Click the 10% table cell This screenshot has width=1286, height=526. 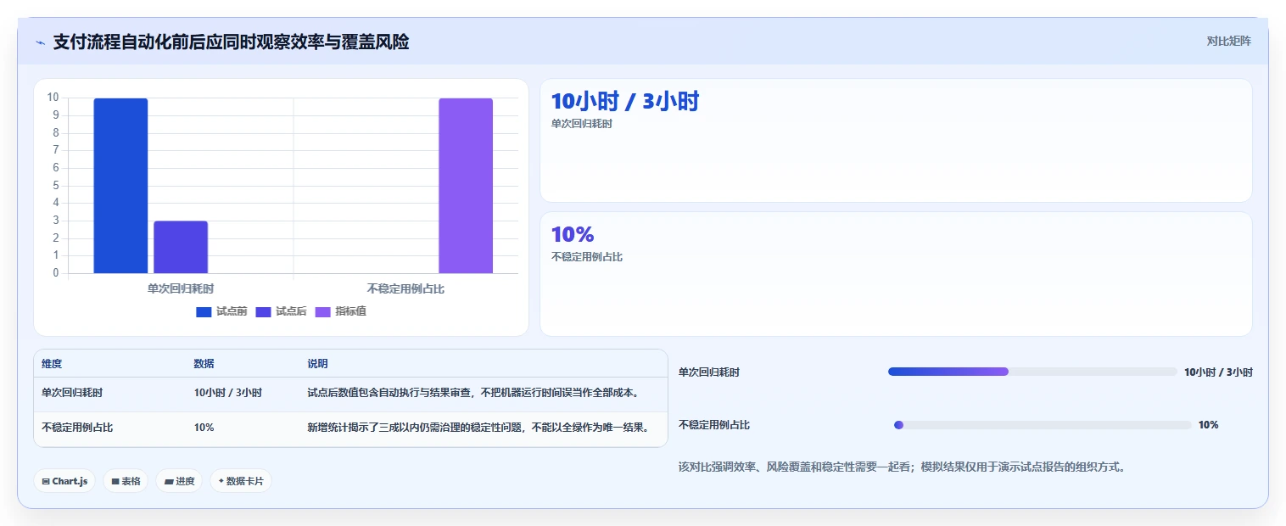(204, 428)
